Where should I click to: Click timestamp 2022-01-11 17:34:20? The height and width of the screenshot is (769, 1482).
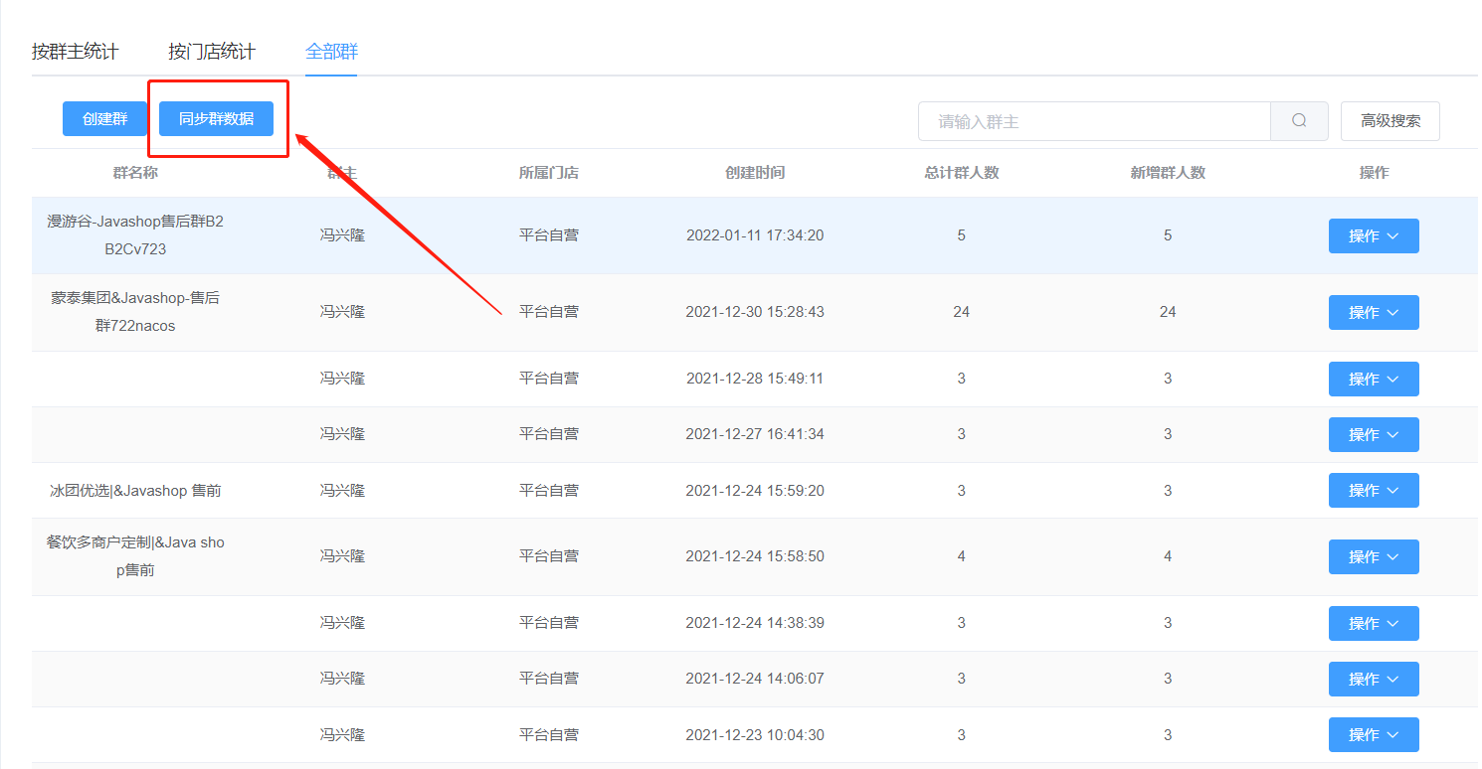(x=755, y=235)
